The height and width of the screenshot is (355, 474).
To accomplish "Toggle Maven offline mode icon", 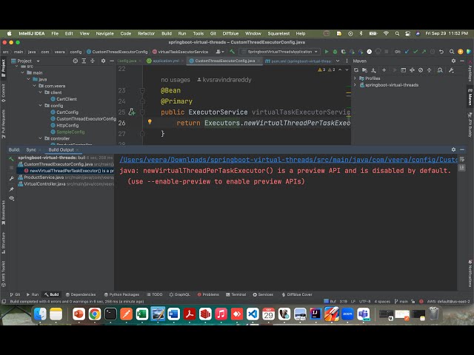I will tap(412, 70).
